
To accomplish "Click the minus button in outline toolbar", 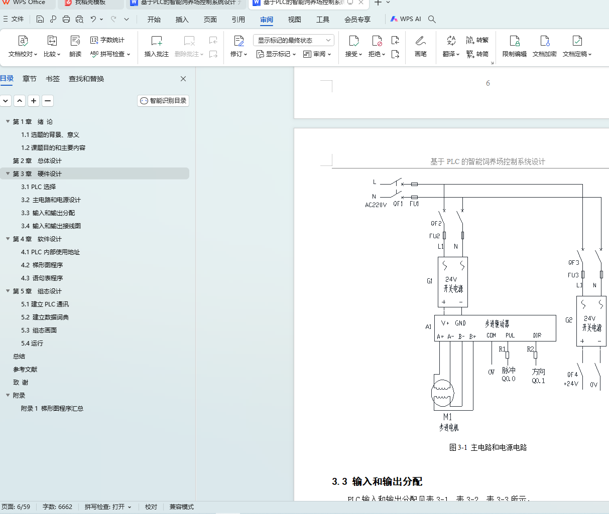I will point(48,101).
